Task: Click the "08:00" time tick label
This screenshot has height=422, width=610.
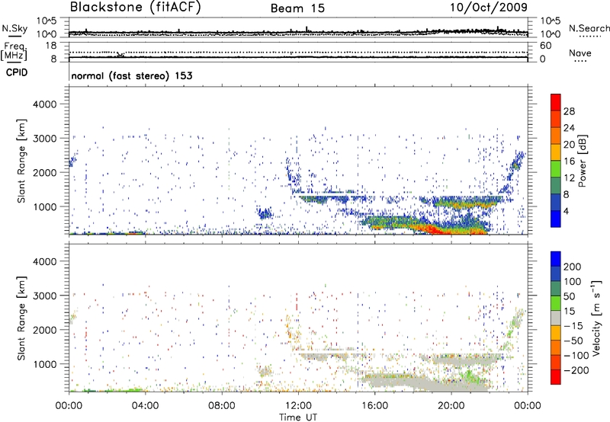Action: pyautogui.click(x=221, y=406)
